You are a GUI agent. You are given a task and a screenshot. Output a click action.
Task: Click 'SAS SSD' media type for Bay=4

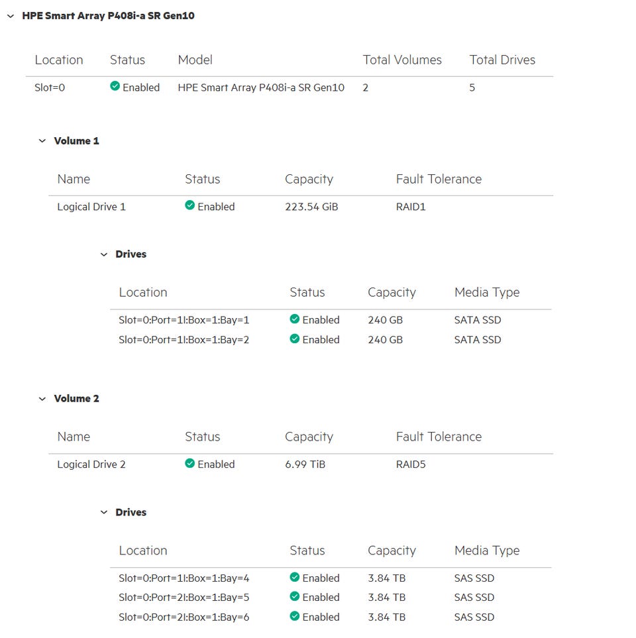(474, 578)
